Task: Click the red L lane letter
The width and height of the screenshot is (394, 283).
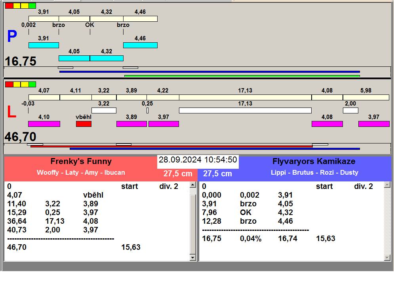Action: 11,112
